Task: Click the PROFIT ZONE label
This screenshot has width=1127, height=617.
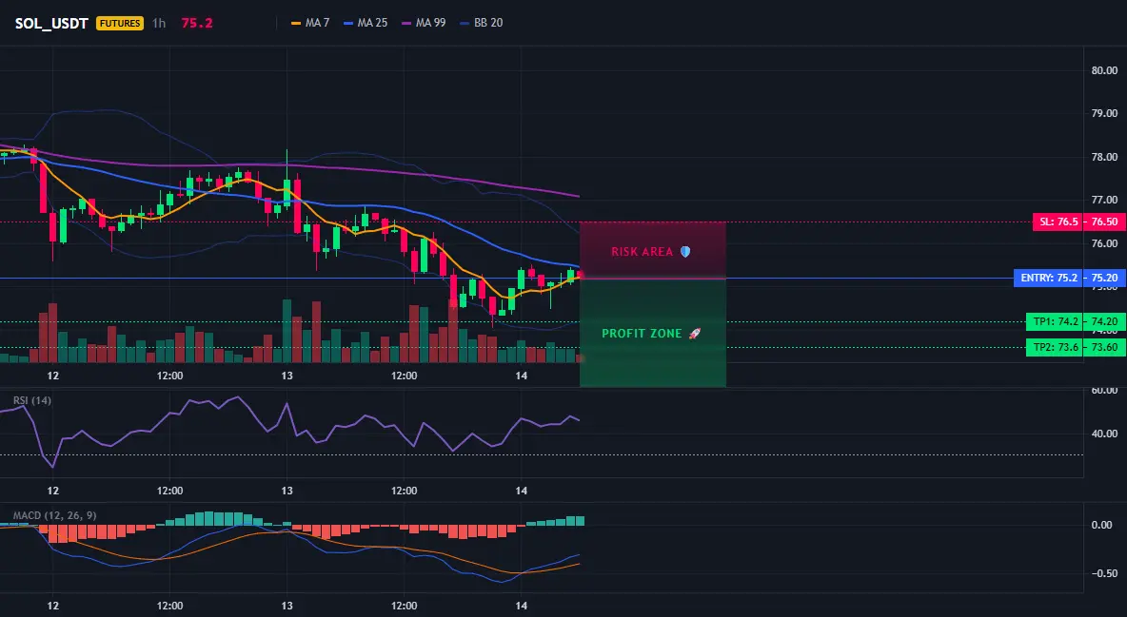Action: coord(642,334)
